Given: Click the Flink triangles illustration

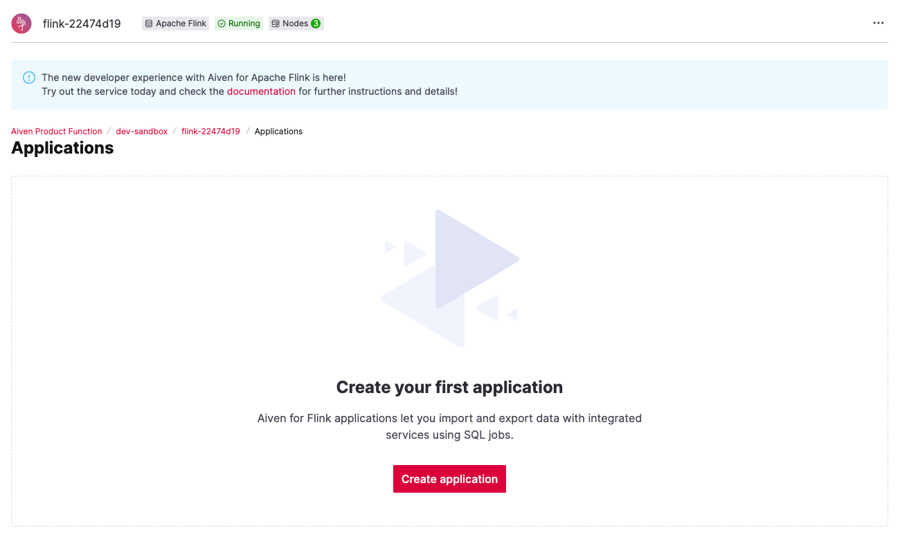Looking at the screenshot, I should [x=449, y=277].
